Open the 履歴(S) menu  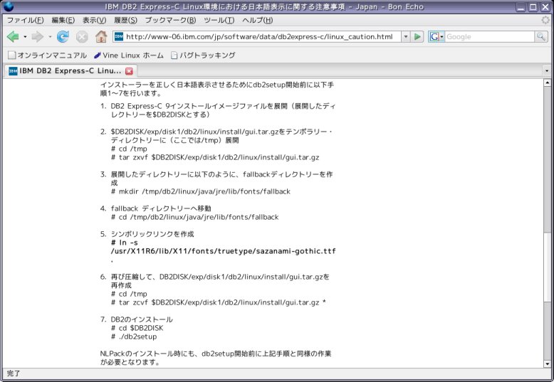(x=125, y=20)
